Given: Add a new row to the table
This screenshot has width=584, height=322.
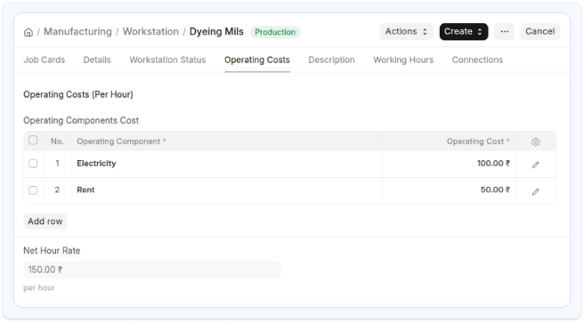Looking at the screenshot, I should pyautogui.click(x=45, y=221).
